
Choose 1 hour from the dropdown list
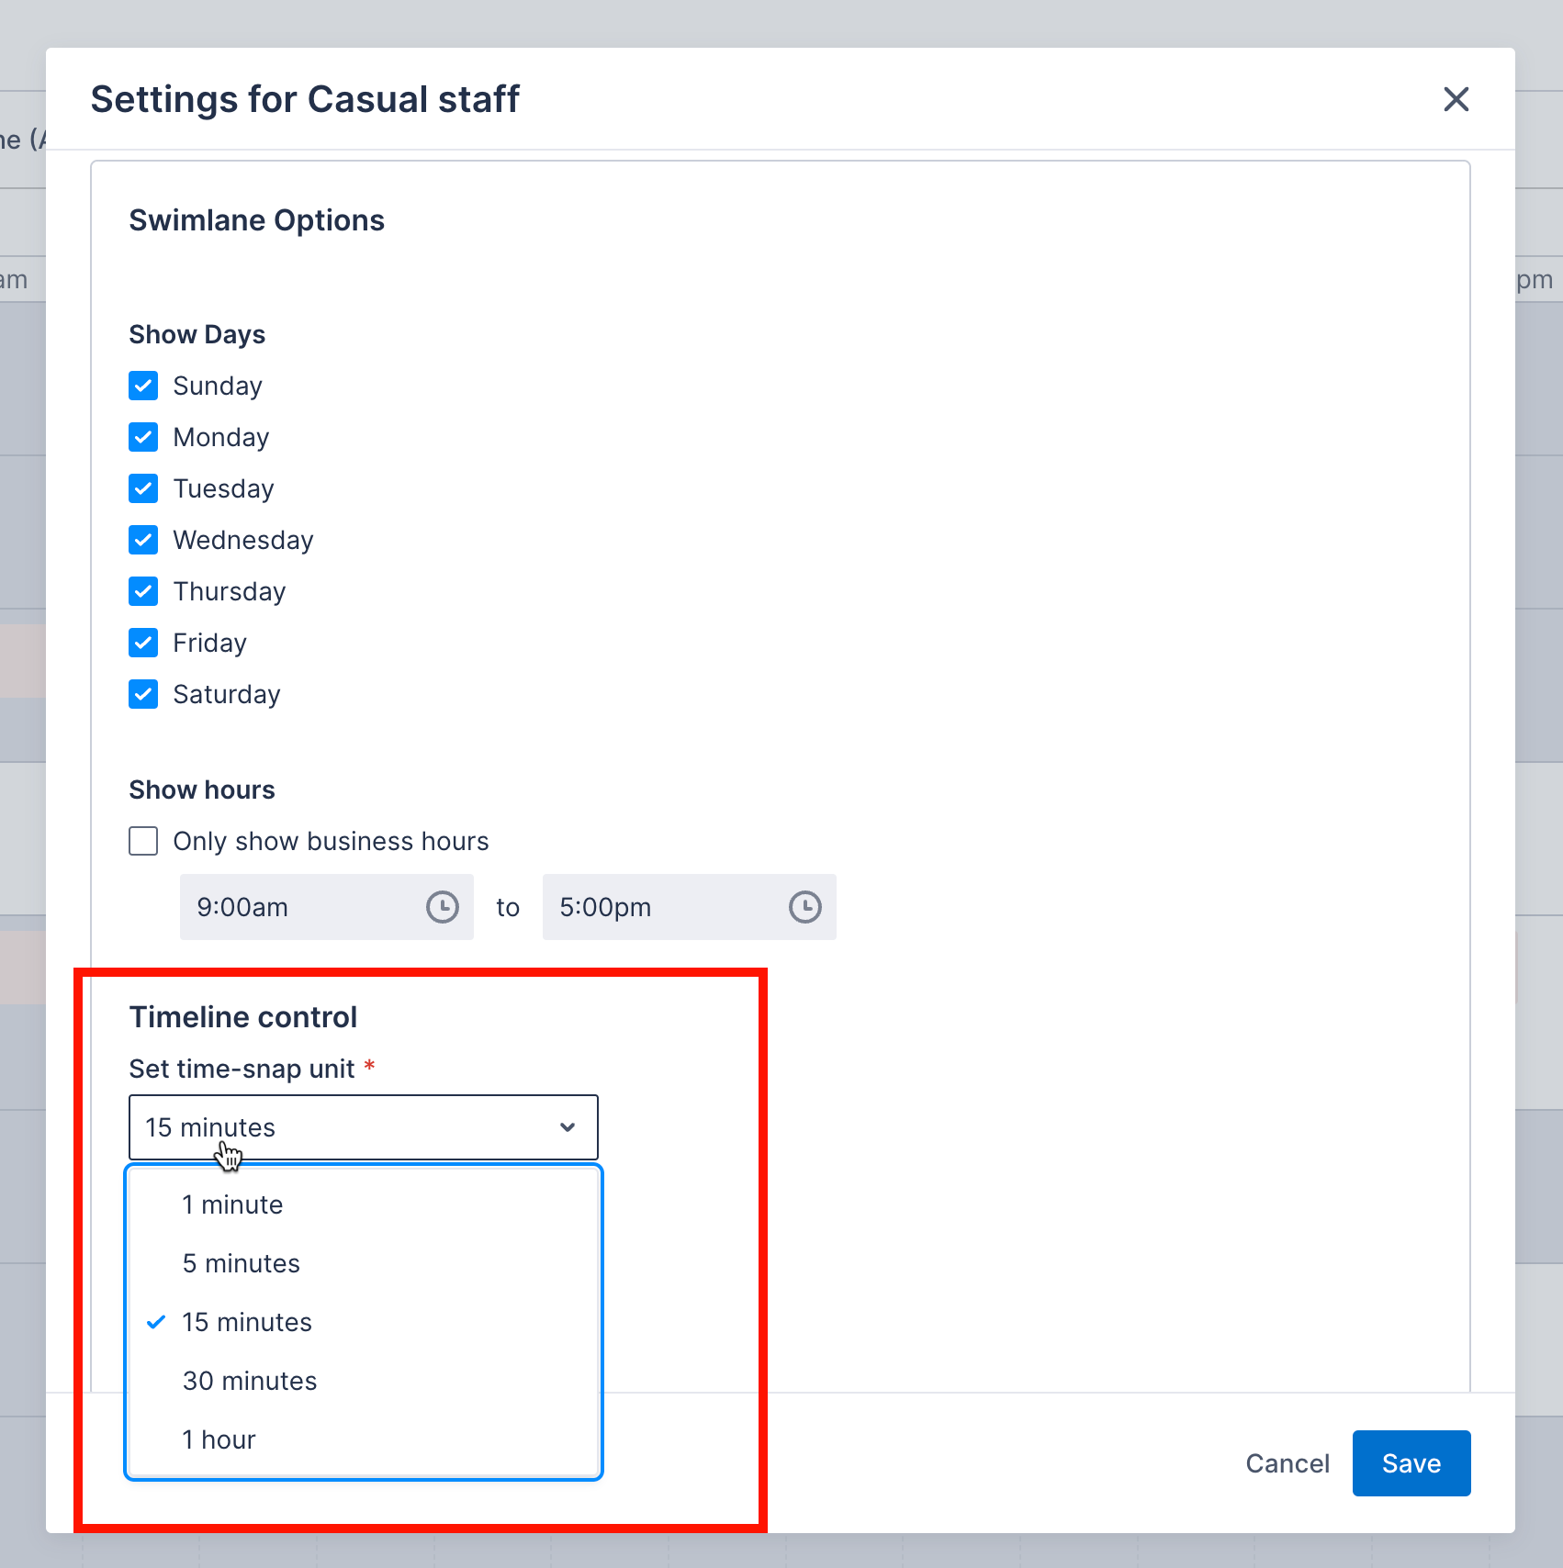click(x=219, y=1439)
